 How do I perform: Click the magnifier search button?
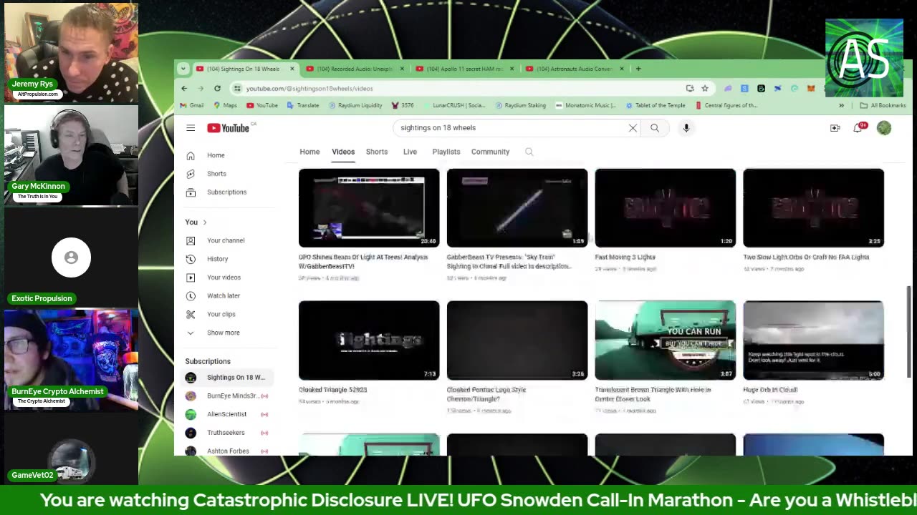(655, 128)
